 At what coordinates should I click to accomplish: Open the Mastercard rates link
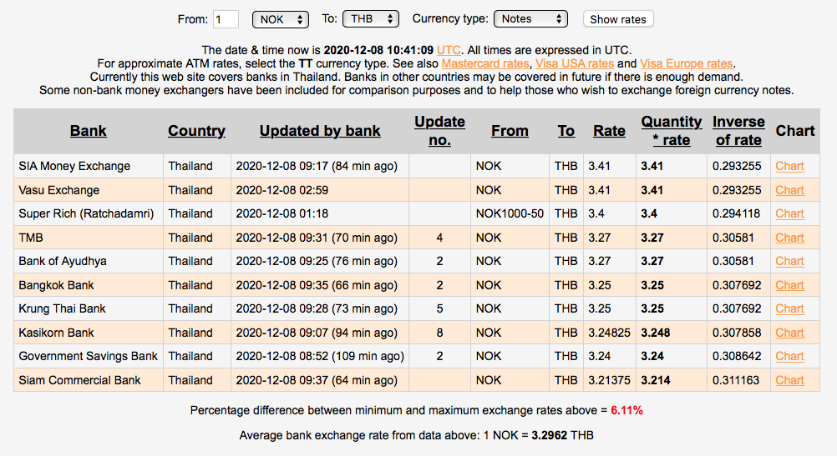[485, 63]
